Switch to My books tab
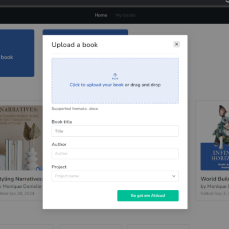This screenshot has height=229, width=229. click(x=125, y=15)
